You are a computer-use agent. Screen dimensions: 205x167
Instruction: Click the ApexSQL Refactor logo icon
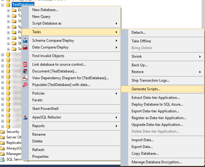pyautogui.click(x=25, y=117)
